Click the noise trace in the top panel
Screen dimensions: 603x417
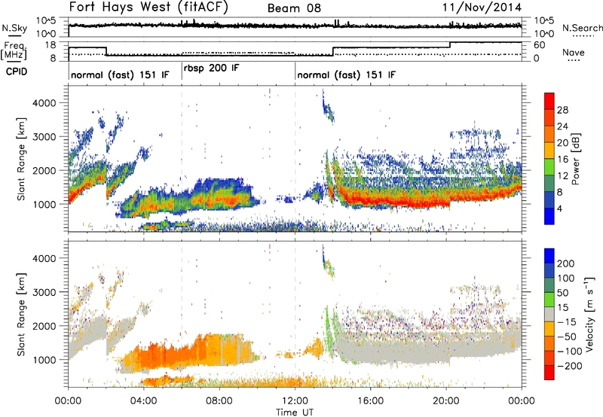coord(295,26)
